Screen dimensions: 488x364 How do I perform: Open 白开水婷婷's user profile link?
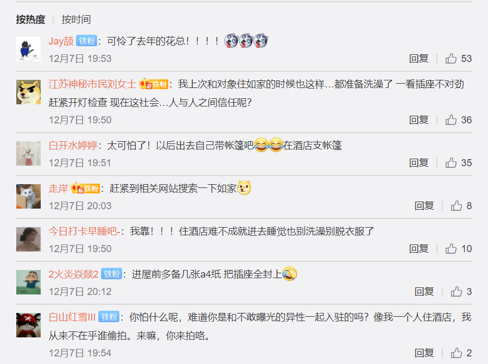73,146
